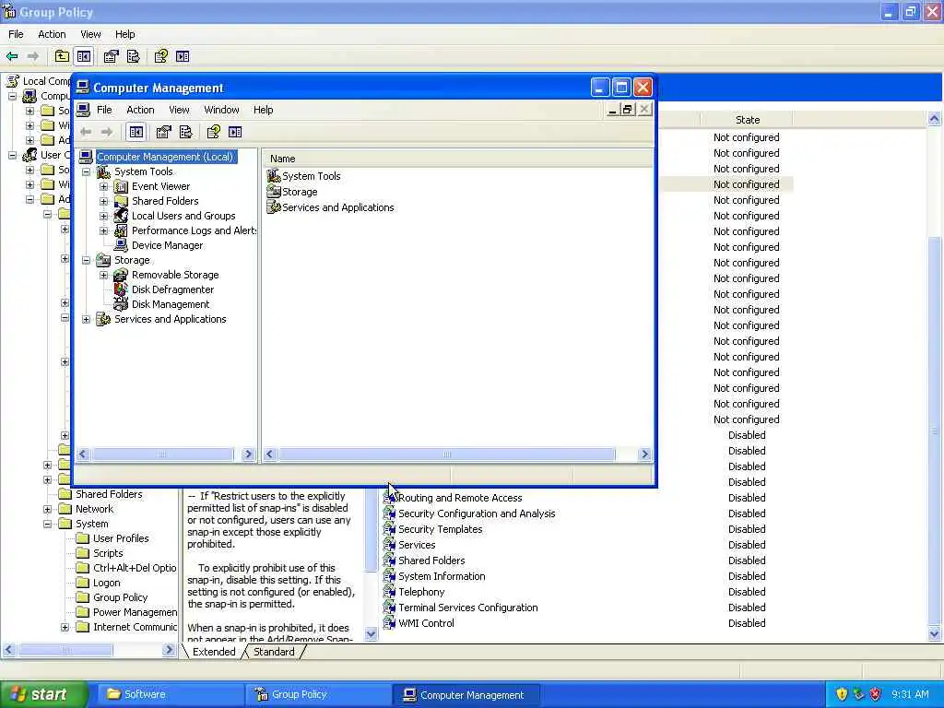Expand the Performance Logs and Alerts node

[103, 230]
